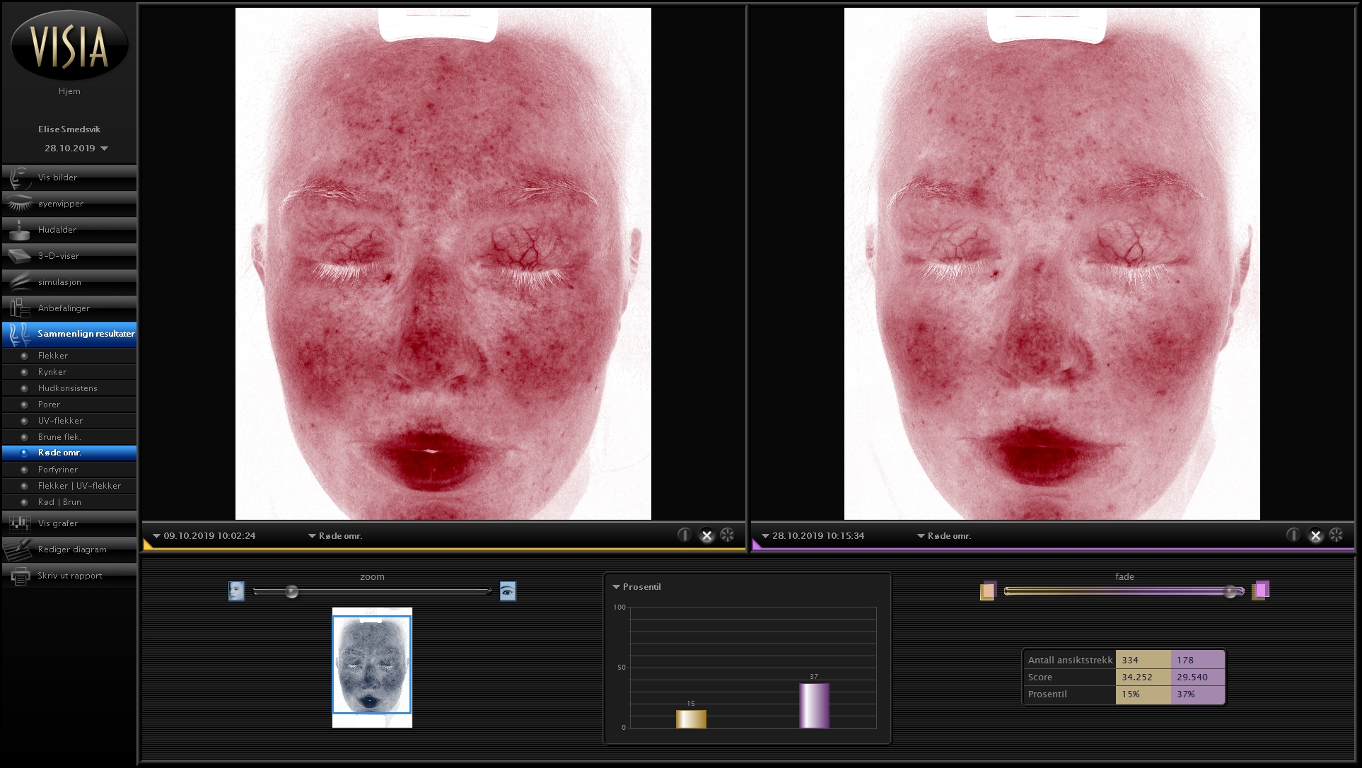Image resolution: width=1362 pixels, height=768 pixels.
Task: Open Vis bilder menu item
Action: [x=69, y=178]
